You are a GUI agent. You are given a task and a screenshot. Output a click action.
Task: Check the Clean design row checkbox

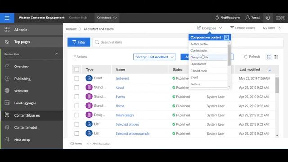coord(77,115)
